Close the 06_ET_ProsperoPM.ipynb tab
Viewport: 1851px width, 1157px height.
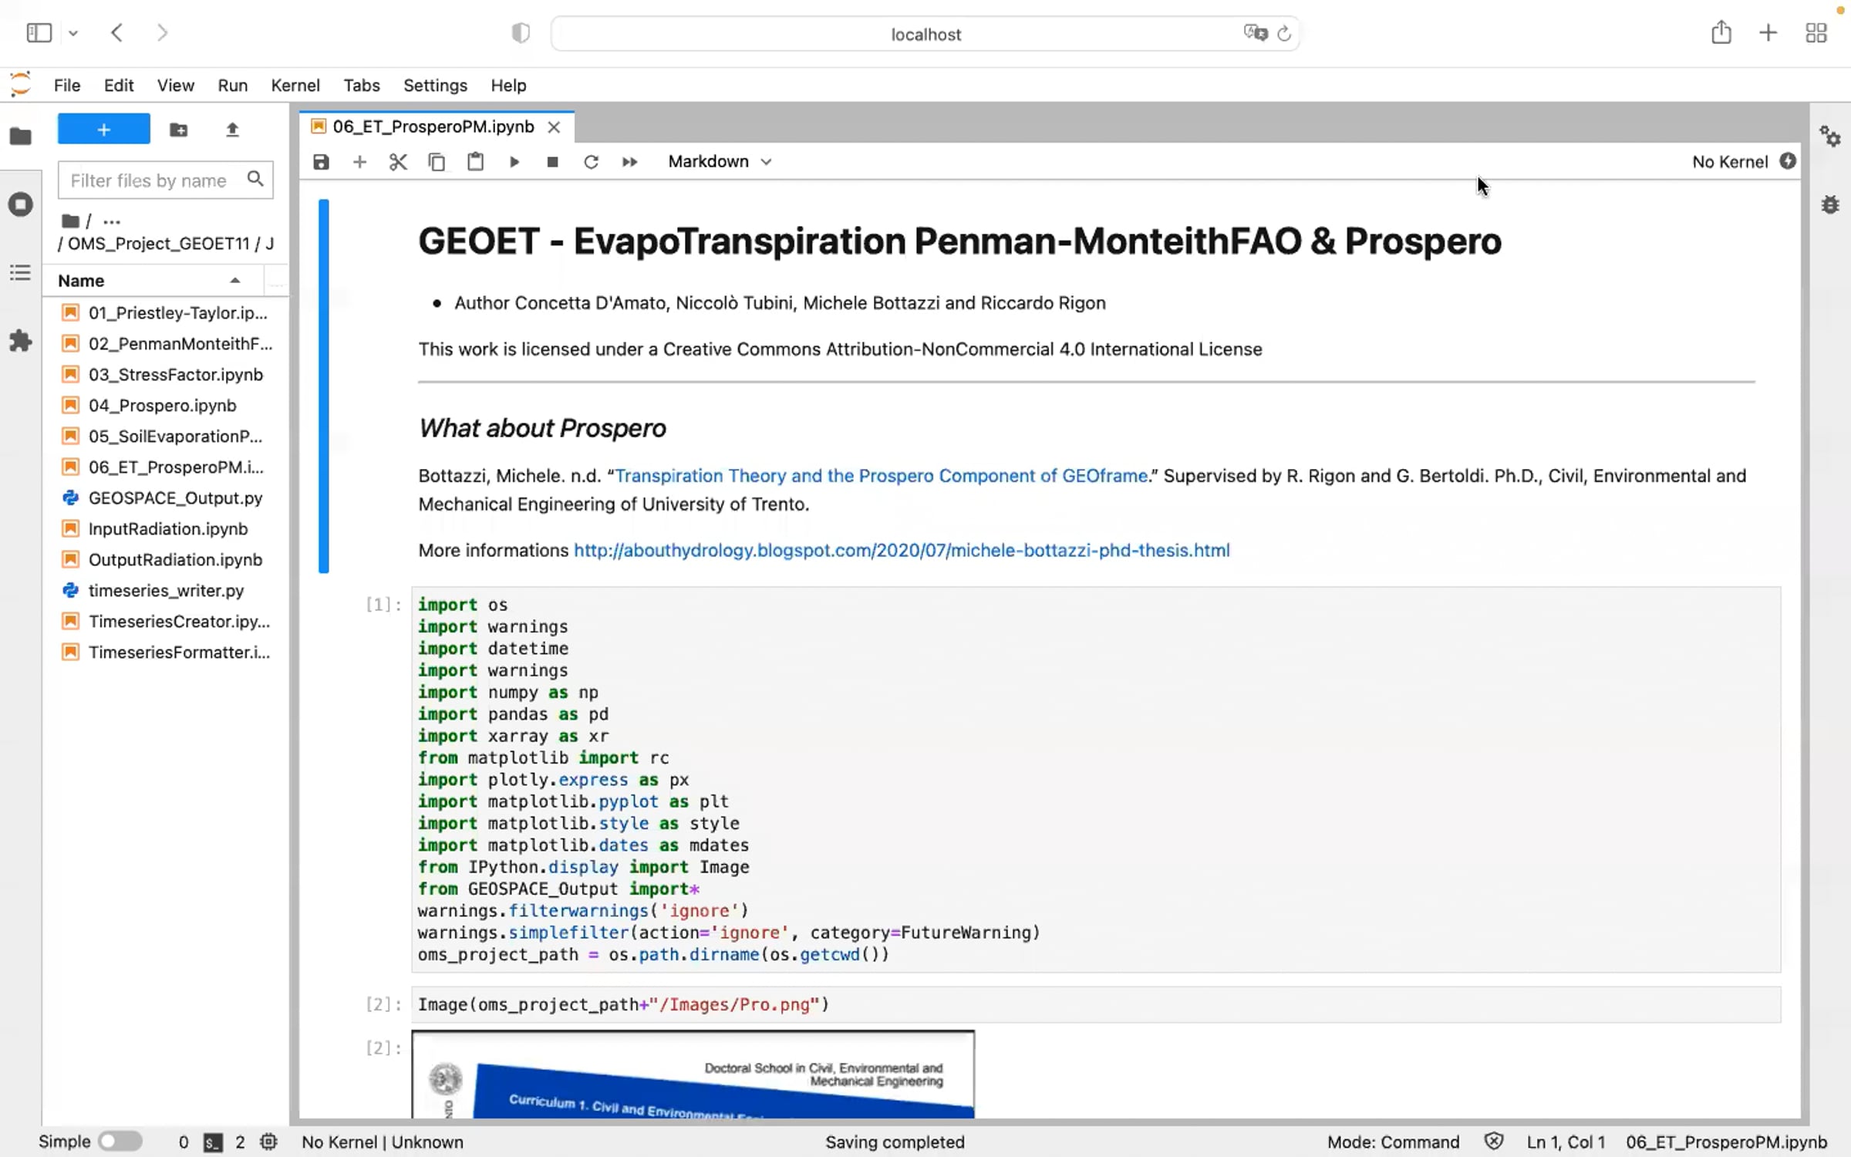pyautogui.click(x=554, y=127)
